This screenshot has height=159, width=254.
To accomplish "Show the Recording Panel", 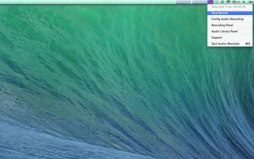I will coord(230,25).
